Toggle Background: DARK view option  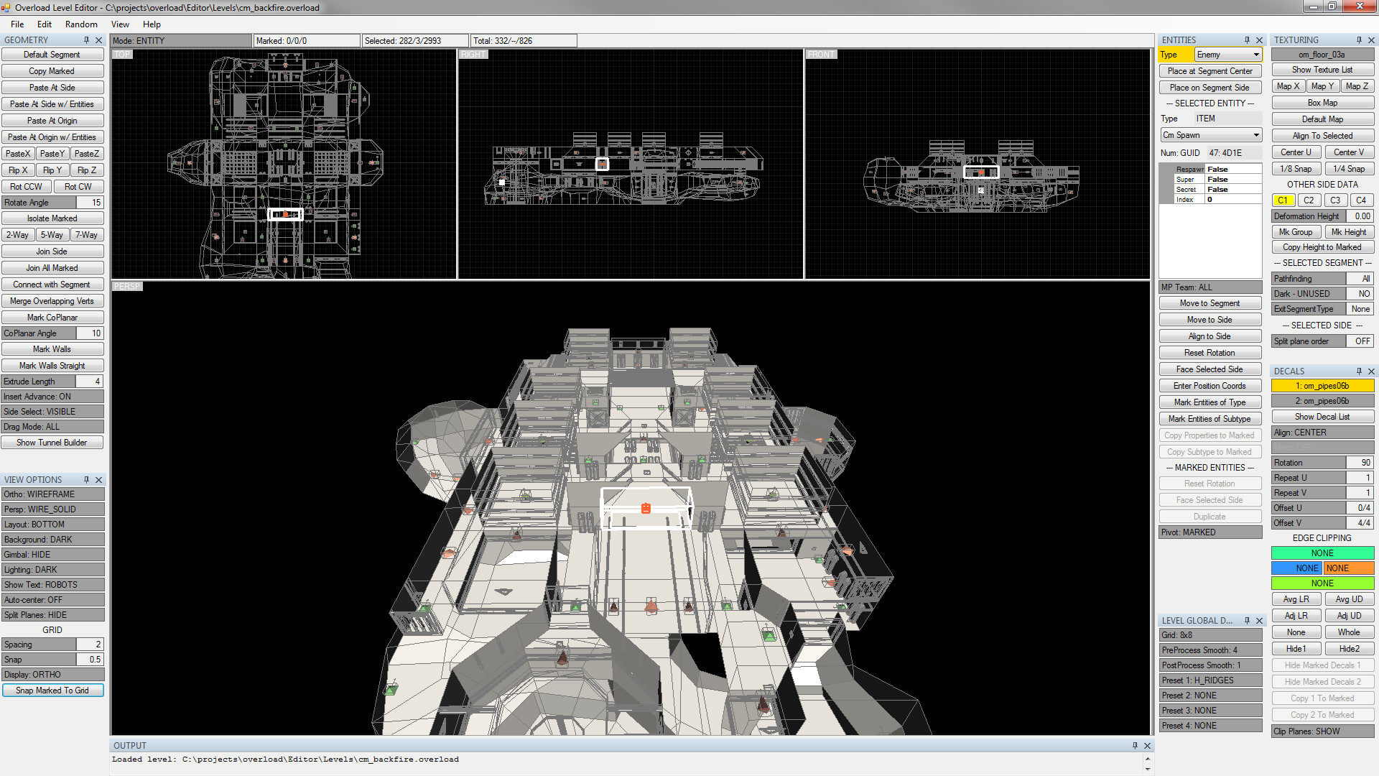pos(53,539)
